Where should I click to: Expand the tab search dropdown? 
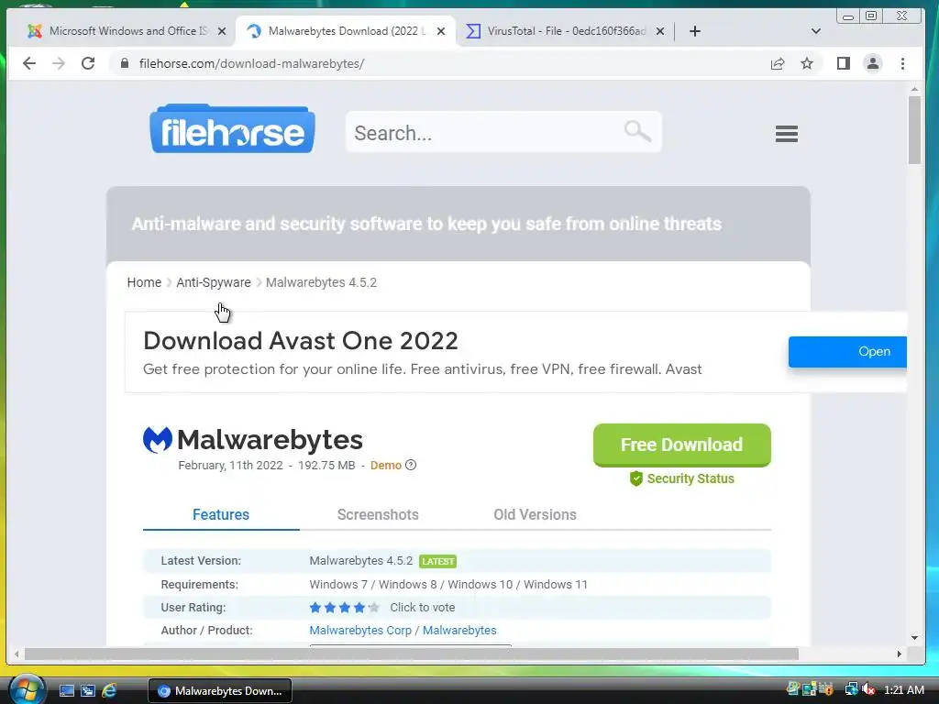815,31
